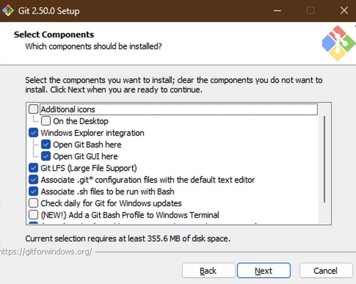Click the component list vertical scrollbar
This screenshot has width=356, height=284.
click(324, 159)
